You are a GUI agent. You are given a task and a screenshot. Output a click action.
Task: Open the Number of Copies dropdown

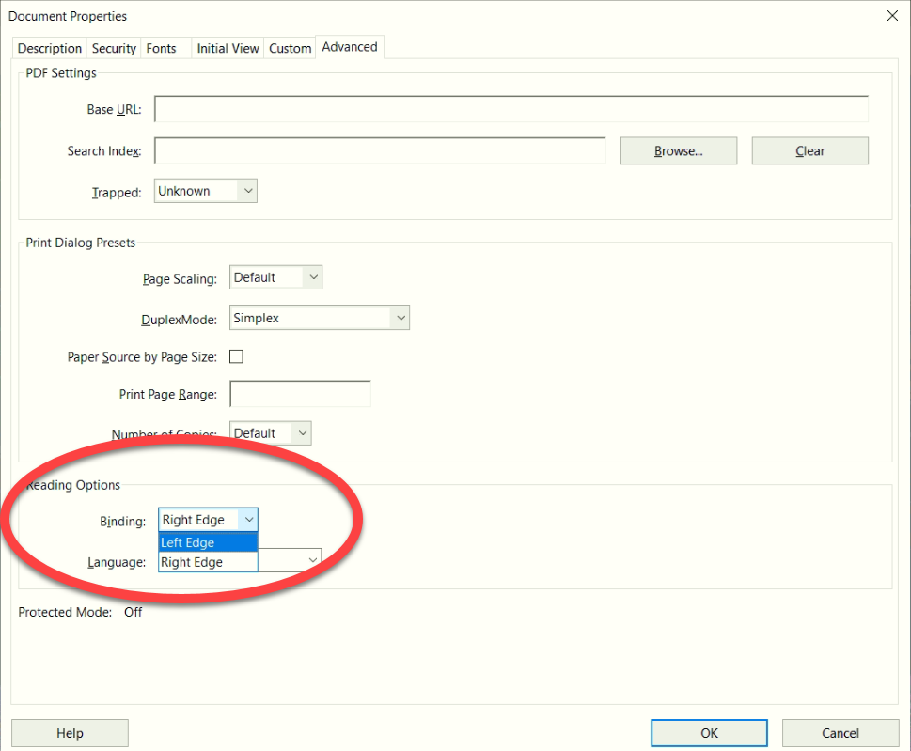coord(271,433)
